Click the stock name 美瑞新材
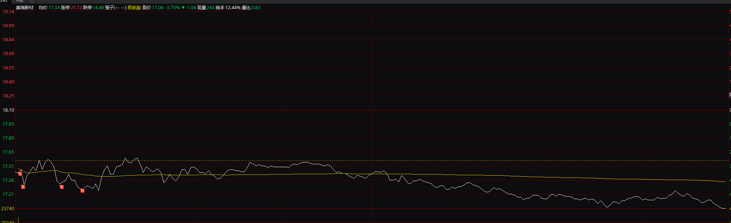This screenshot has width=731, height=223. click(x=25, y=8)
